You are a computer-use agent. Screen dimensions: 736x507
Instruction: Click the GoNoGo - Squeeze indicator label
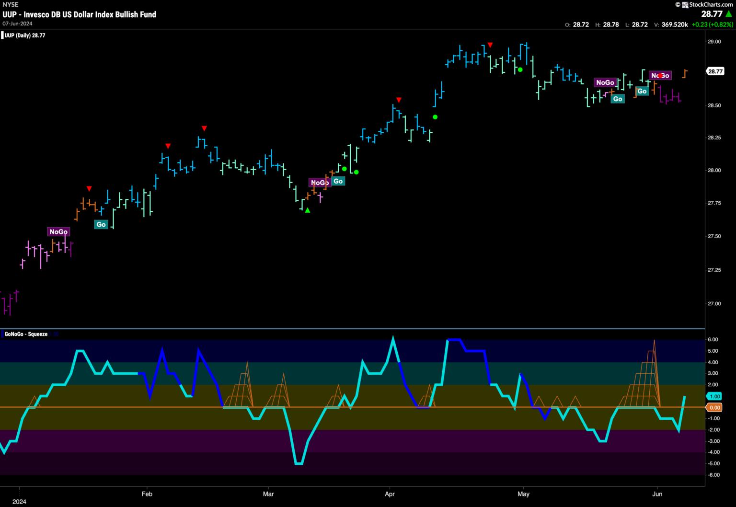pyautogui.click(x=26, y=334)
